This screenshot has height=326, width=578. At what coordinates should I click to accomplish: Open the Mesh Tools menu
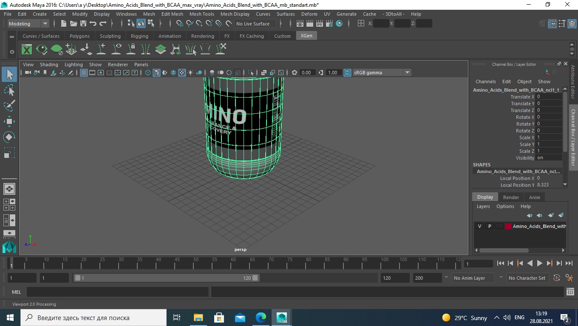pyautogui.click(x=201, y=14)
